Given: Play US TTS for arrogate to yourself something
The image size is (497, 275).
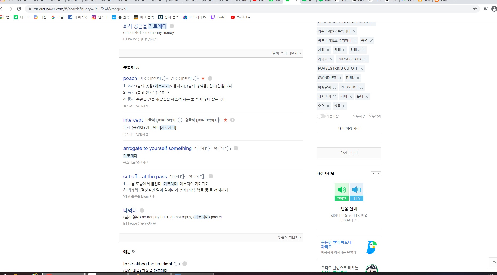Looking at the screenshot, I should pyautogui.click(x=208, y=148).
